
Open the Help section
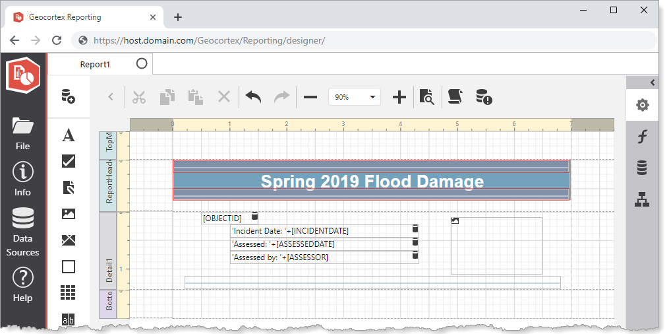point(22,284)
